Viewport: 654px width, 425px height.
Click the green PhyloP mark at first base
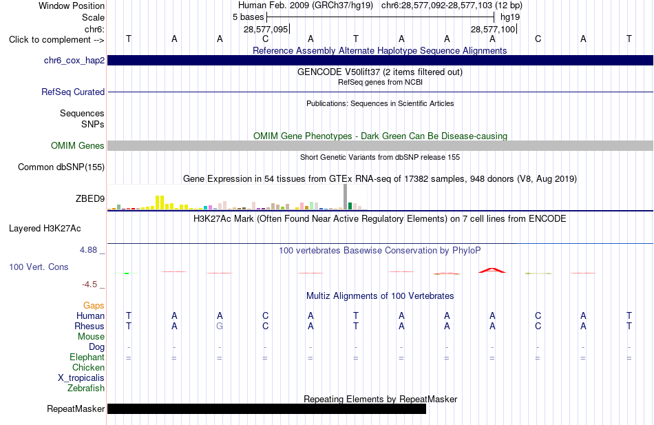point(127,273)
